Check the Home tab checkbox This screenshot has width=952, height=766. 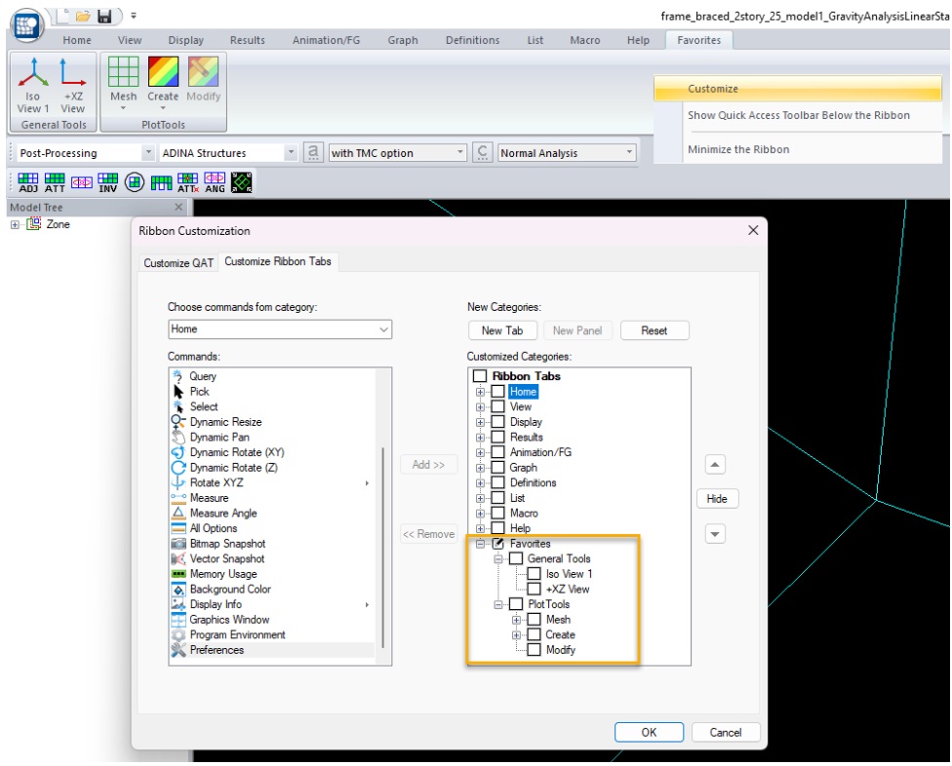[497, 392]
